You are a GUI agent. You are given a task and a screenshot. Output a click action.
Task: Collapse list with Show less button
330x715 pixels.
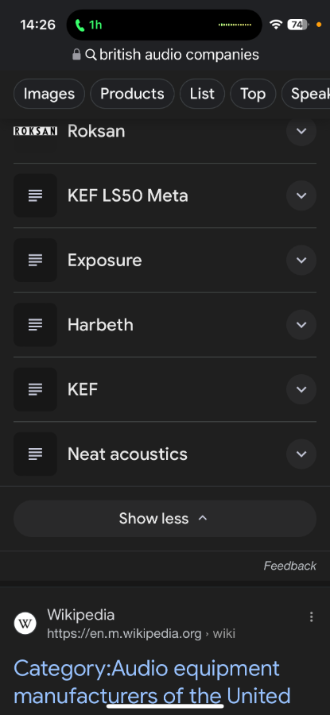(165, 519)
